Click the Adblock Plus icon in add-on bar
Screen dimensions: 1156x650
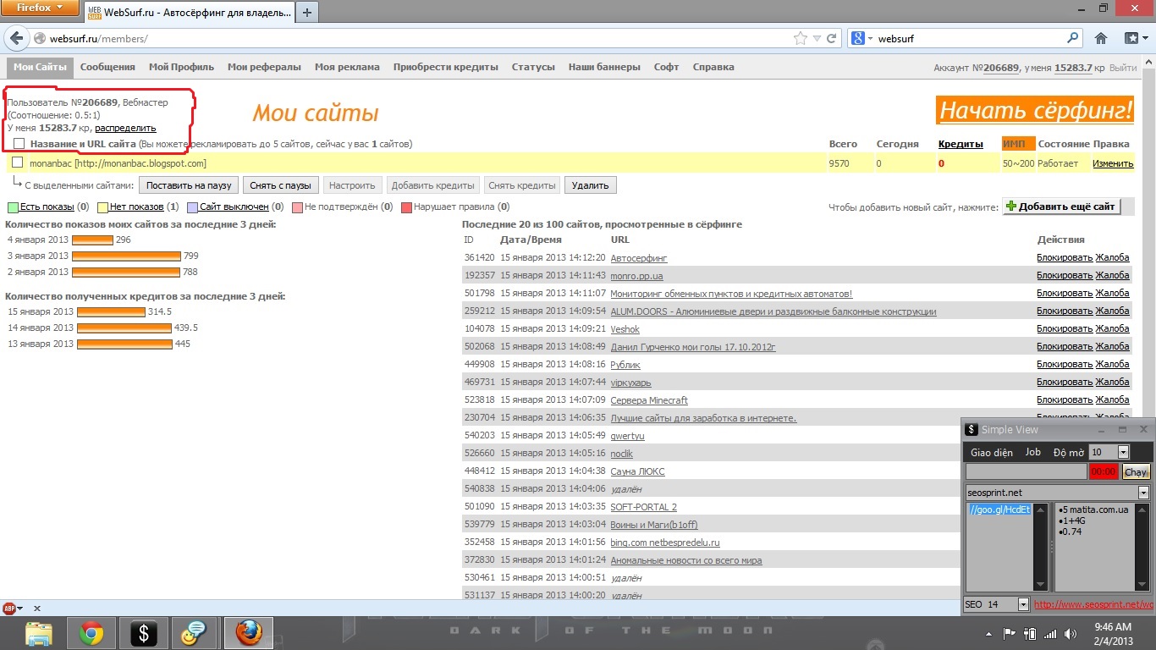[9, 608]
